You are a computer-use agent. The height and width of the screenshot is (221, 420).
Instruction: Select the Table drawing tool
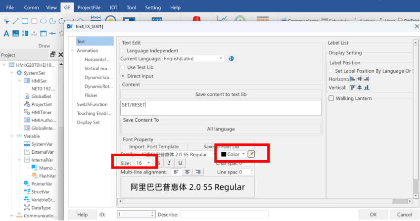point(43,34)
